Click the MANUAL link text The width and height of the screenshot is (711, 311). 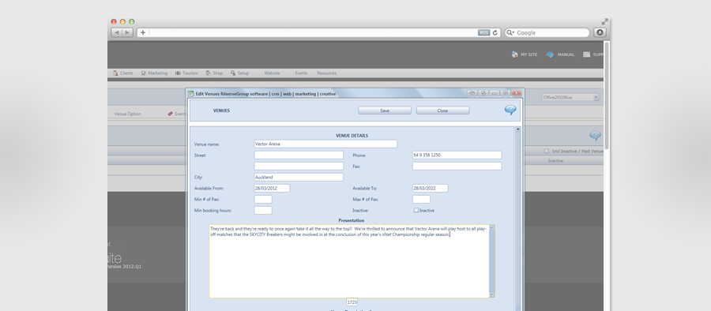(566, 54)
